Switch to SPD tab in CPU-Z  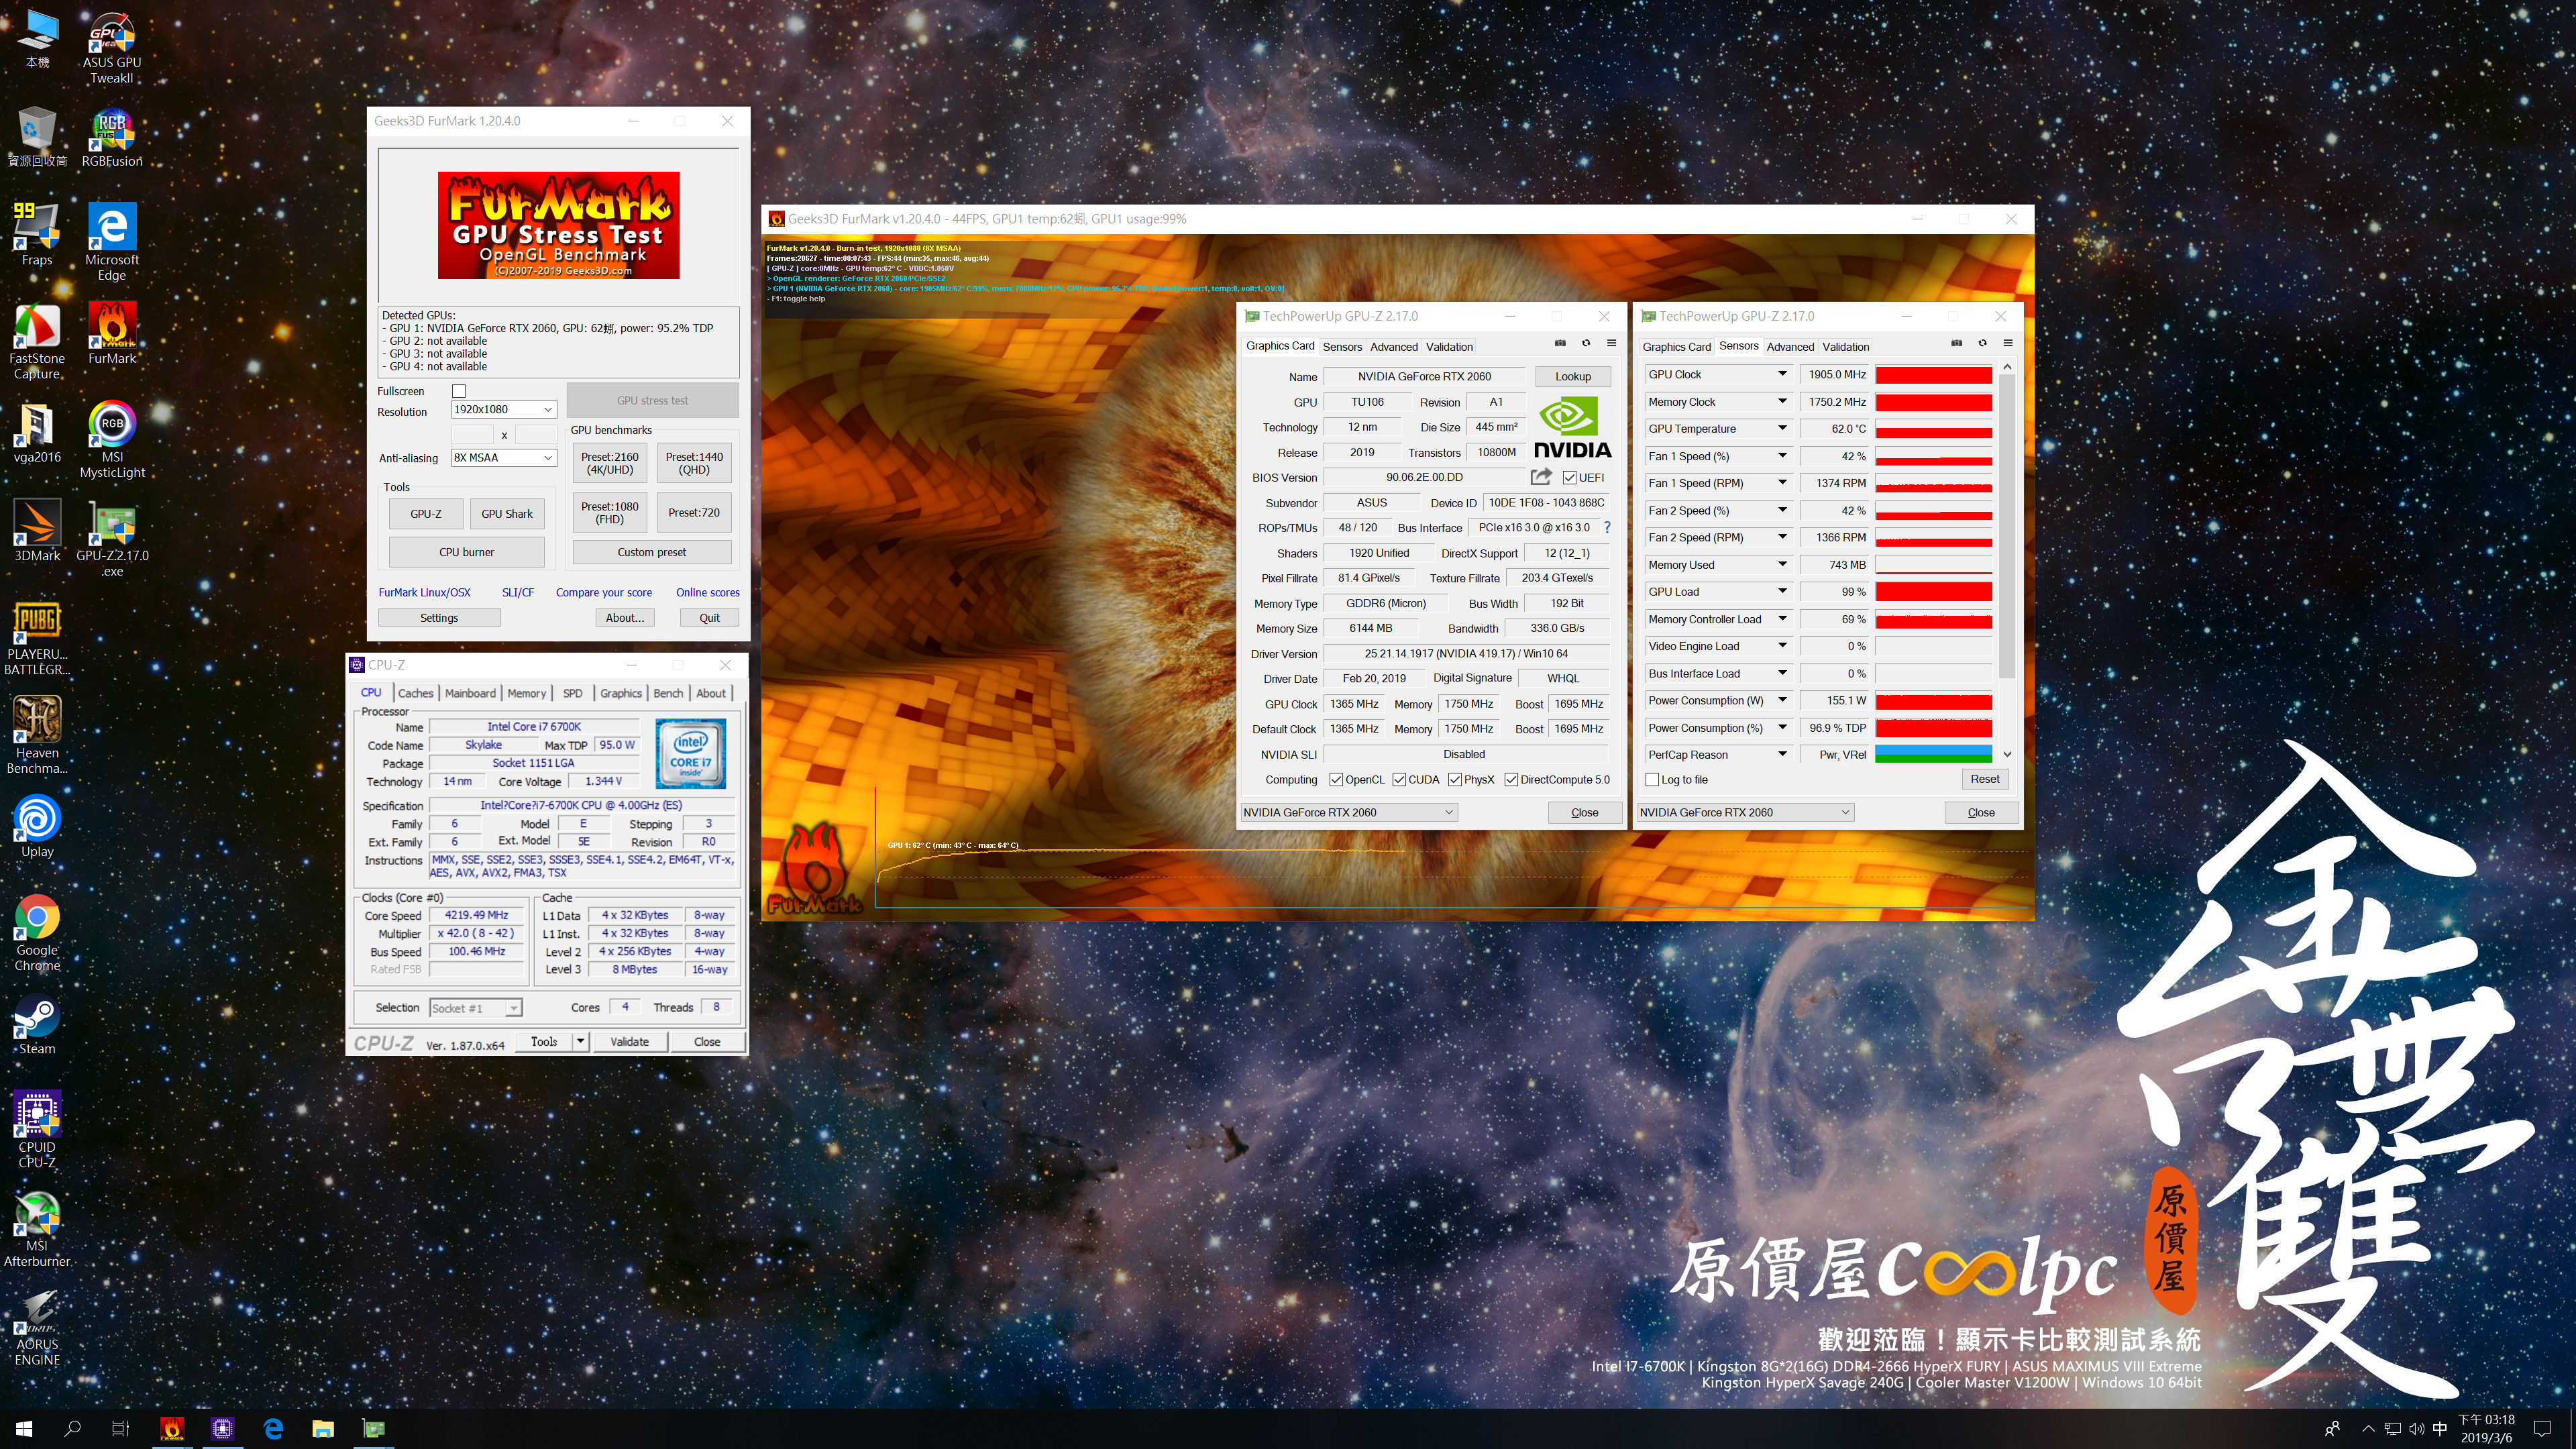click(x=572, y=693)
